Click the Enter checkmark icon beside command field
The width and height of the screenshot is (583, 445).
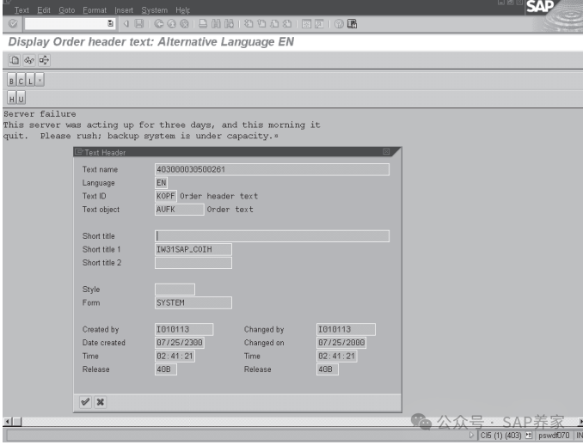click(13, 24)
